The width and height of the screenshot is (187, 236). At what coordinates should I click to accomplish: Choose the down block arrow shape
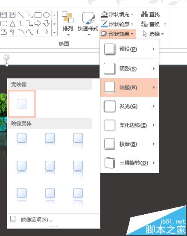46,24
